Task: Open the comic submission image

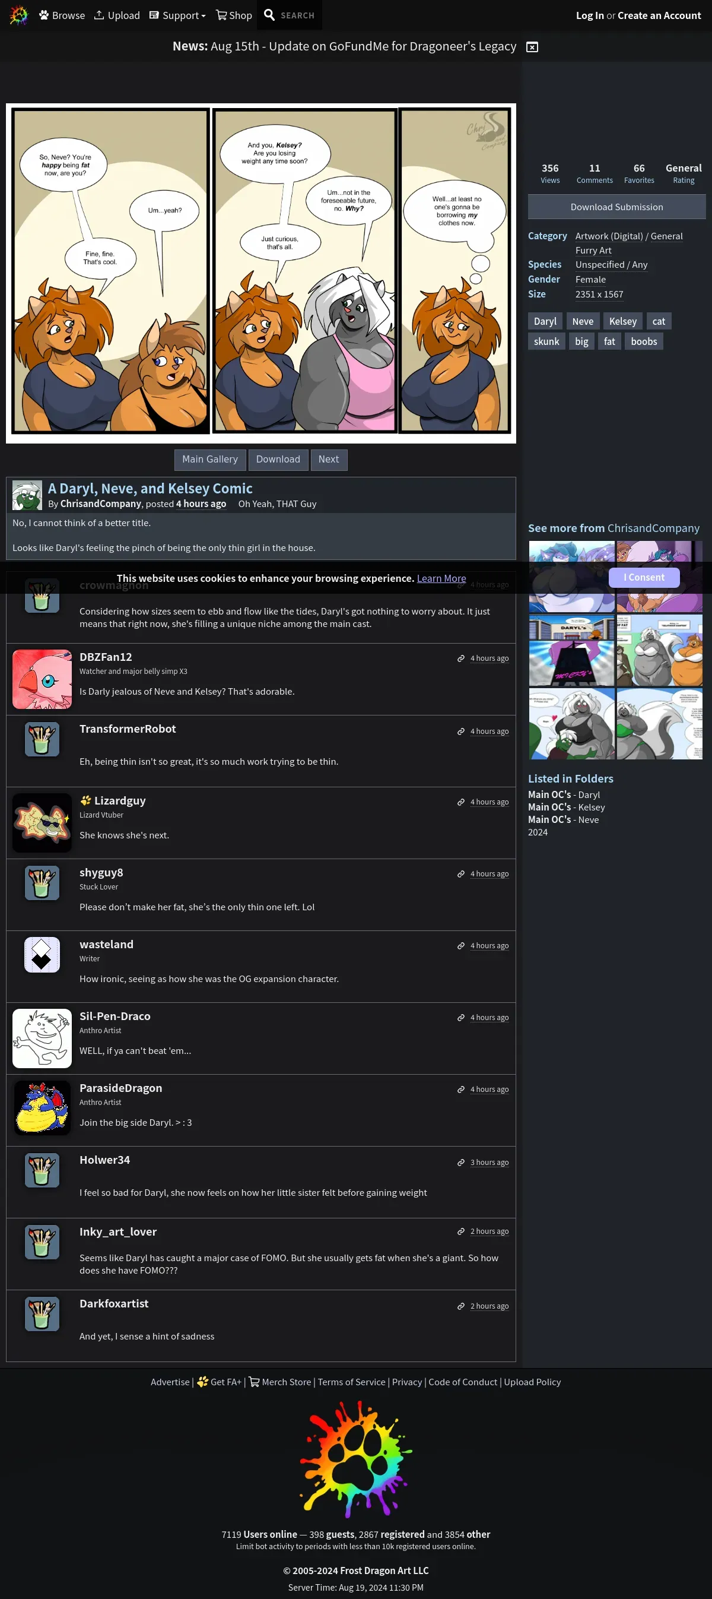Action: (x=260, y=273)
